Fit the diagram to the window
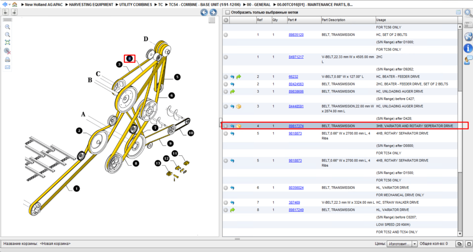This screenshot has height=252, width=473. [8, 43]
